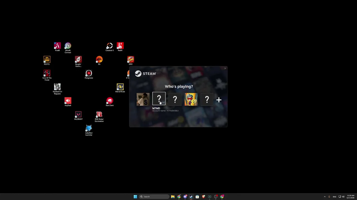Select the UNO desktop shortcut

click(x=131, y=61)
